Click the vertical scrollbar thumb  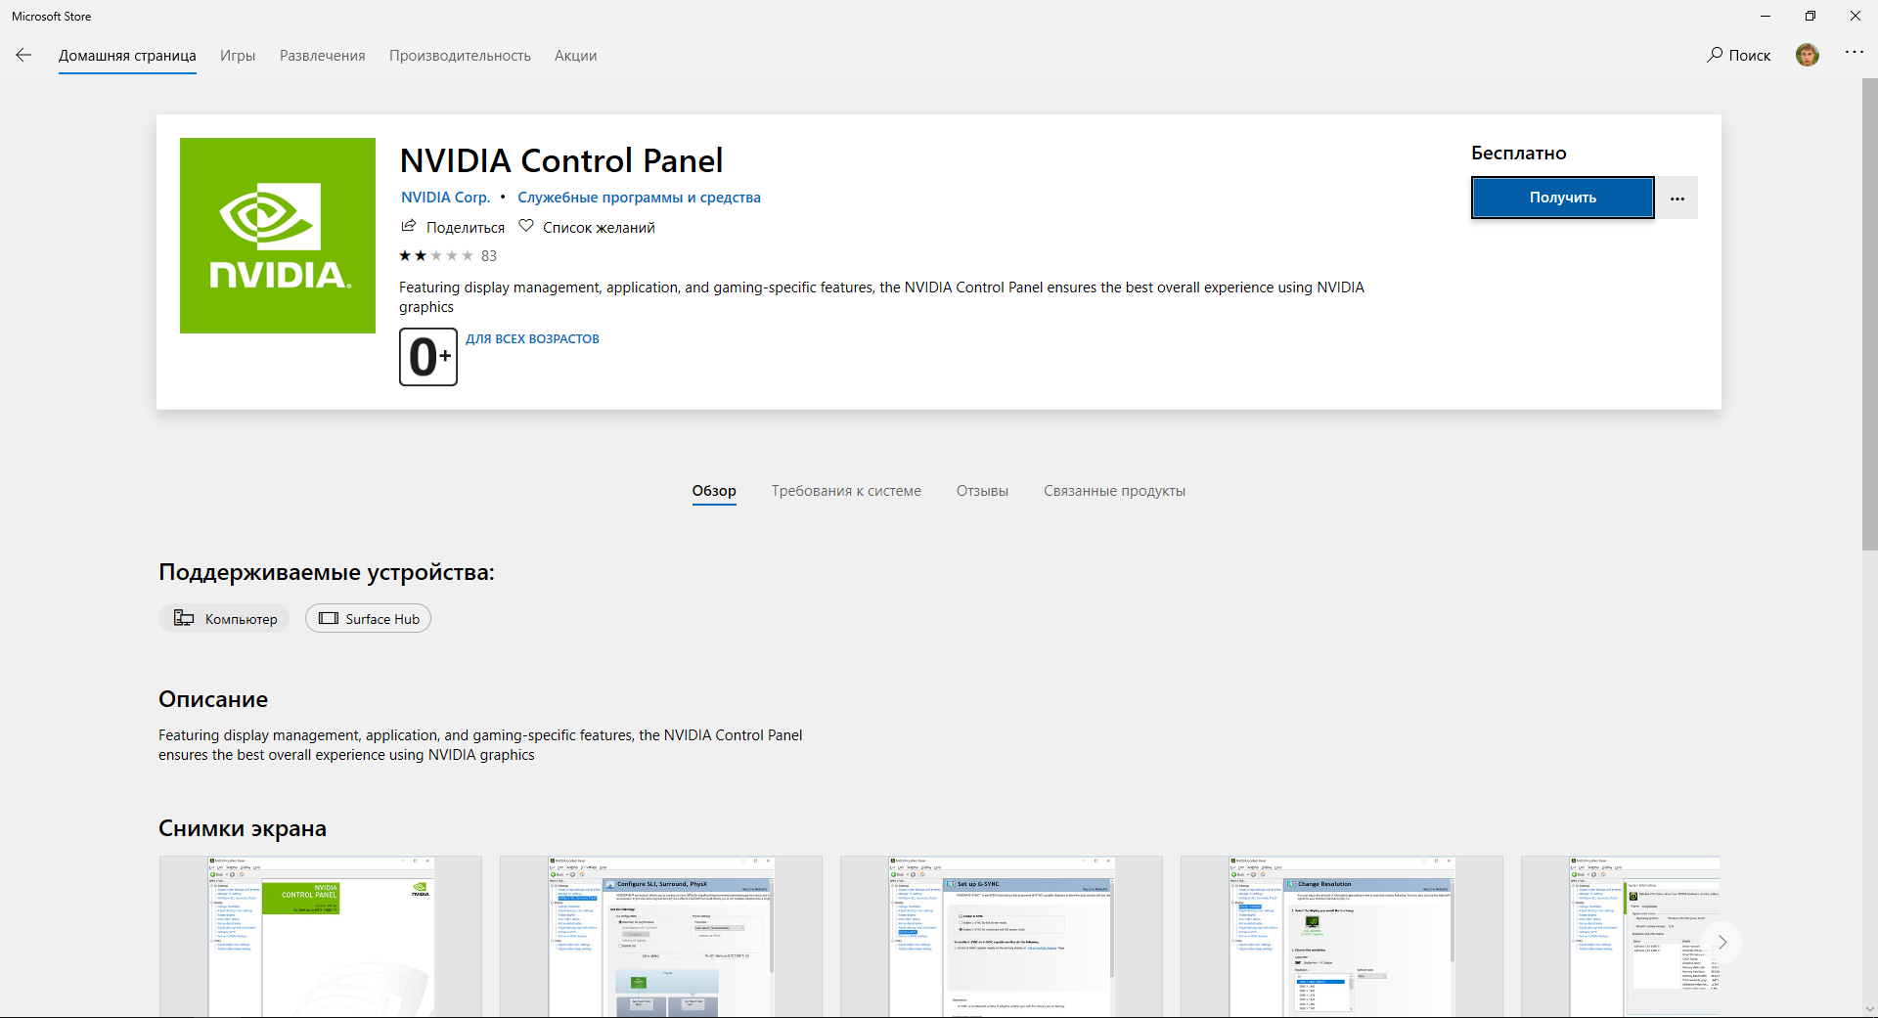point(1869,313)
